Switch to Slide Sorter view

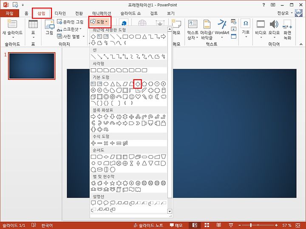pyautogui.click(x=207, y=225)
